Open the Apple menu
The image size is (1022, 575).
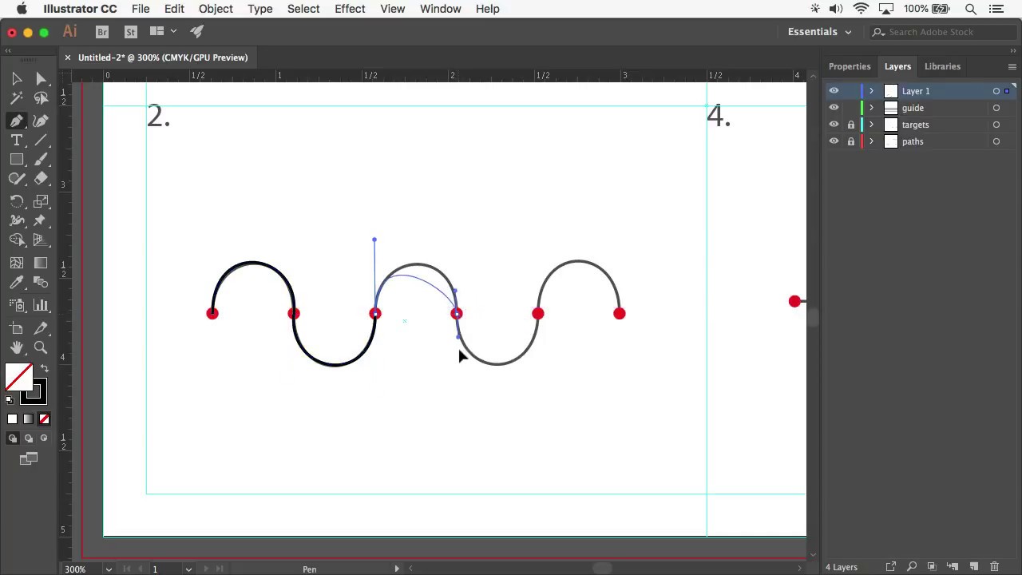[22, 9]
